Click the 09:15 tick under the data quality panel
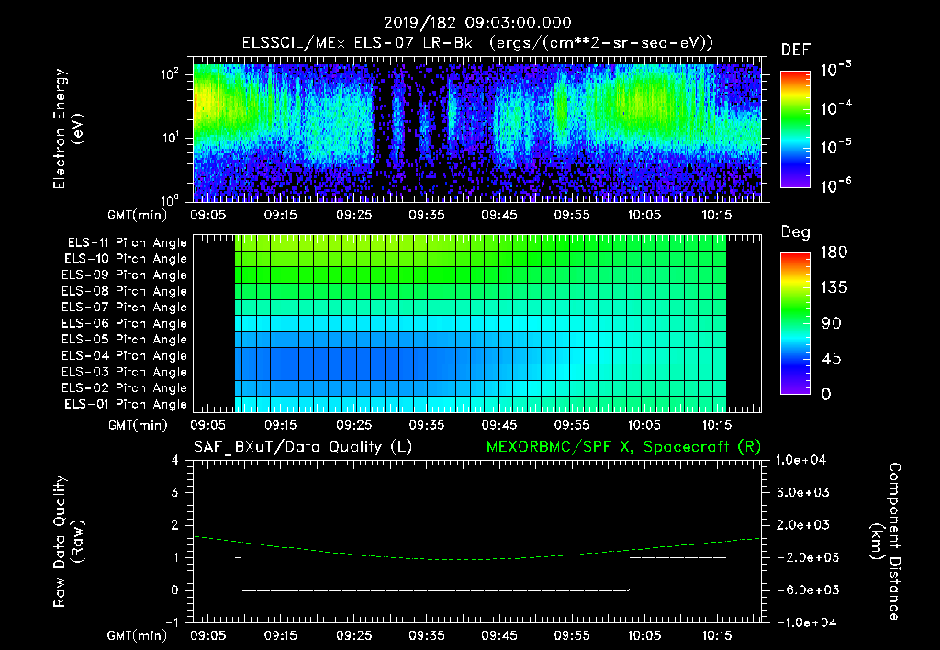The height and width of the screenshot is (650, 940). pos(281,635)
